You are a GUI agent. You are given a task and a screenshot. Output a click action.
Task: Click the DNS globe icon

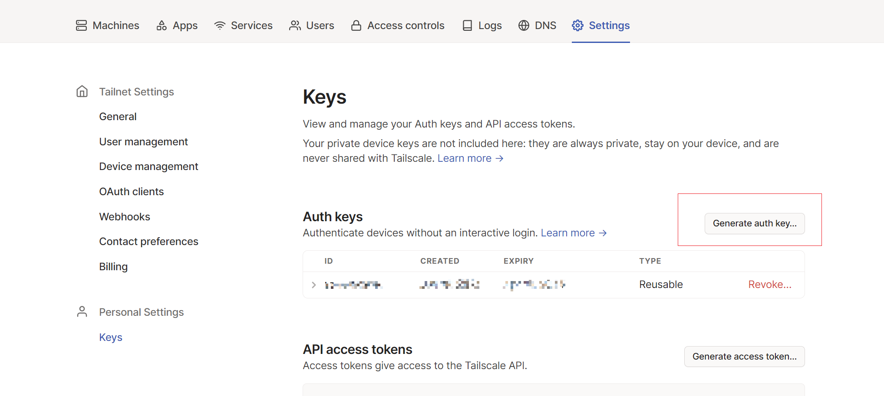click(524, 26)
